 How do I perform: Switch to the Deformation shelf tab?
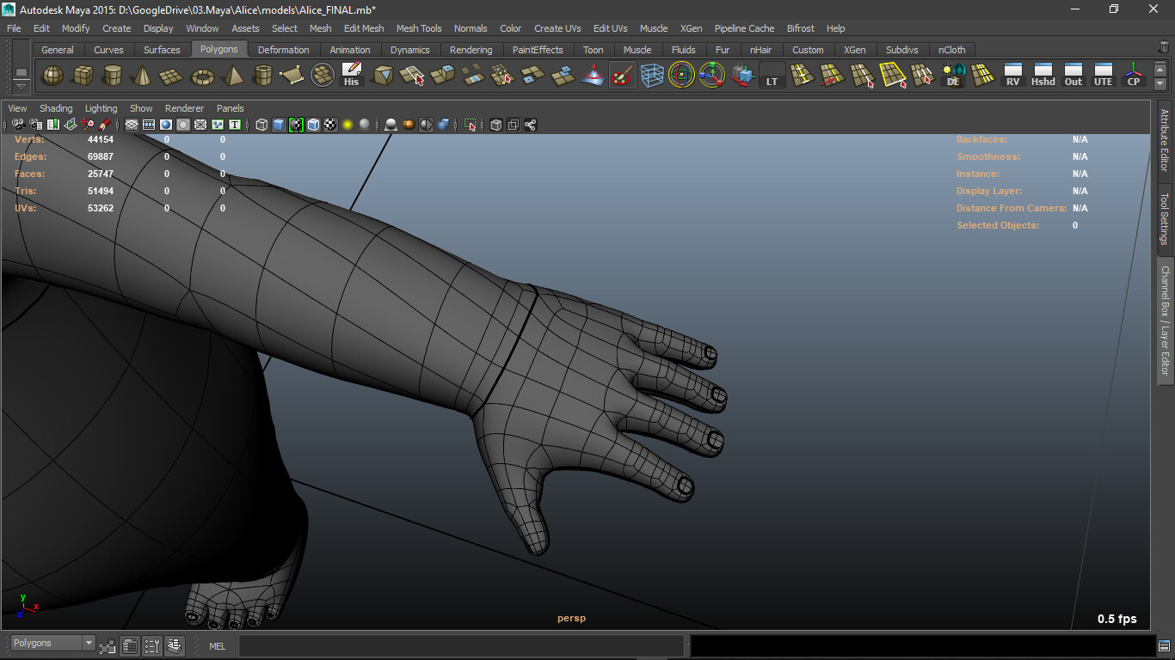click(x=283, y=50)
